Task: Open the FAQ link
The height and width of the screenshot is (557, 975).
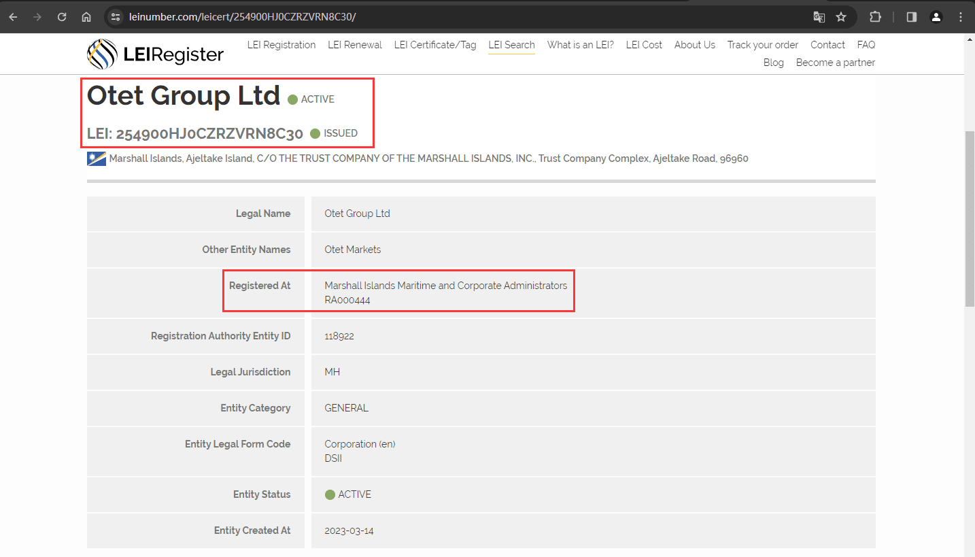Action: pyautogui.click(x=866, y=45)
